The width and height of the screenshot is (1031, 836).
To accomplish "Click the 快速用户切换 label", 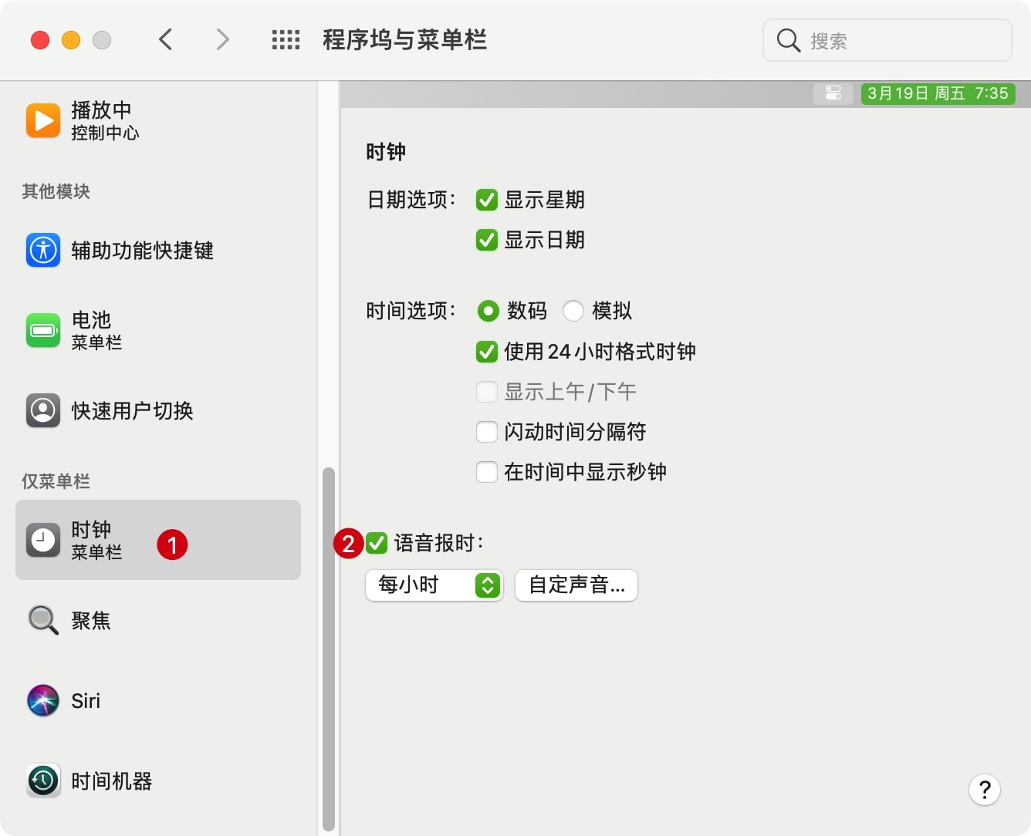I will click(x=132, y=410).
